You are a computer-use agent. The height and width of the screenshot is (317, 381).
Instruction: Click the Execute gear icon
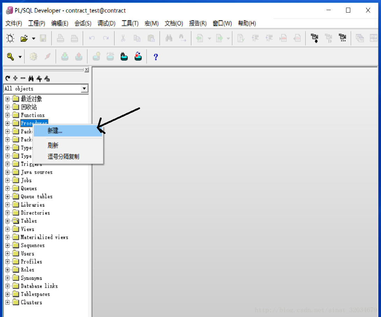pyautogui.click(x=34, y=57)
